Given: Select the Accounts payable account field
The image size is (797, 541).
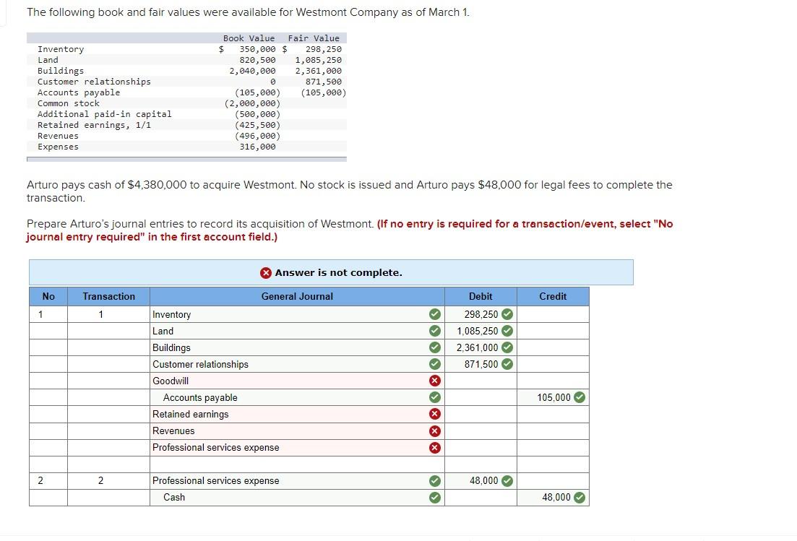Looking at the screenshot, I should (297, 397).
